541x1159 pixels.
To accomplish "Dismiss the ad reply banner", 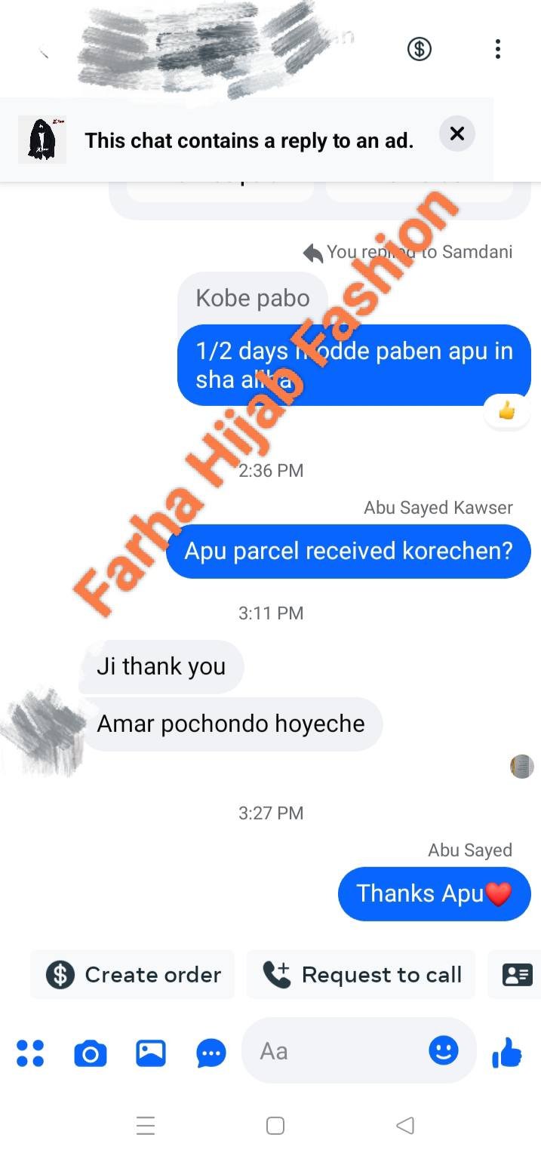I will coord(456,134).
